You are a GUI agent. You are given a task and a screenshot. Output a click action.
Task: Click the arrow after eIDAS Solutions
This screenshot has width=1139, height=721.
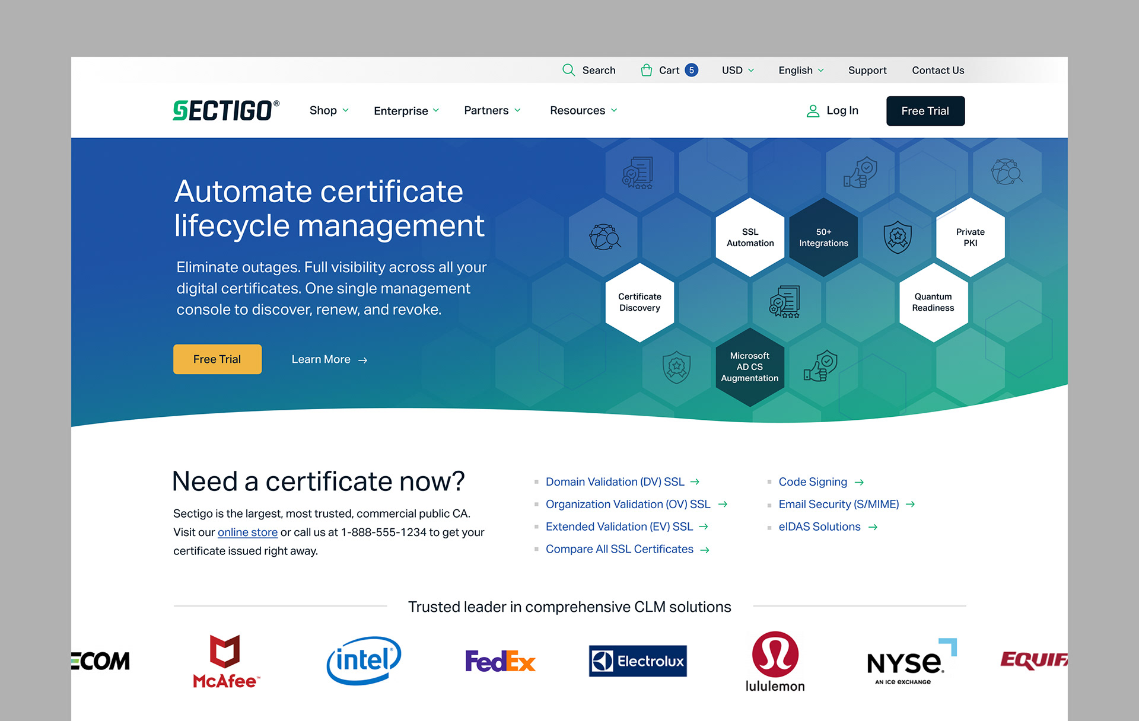click(x=873, y=527)
